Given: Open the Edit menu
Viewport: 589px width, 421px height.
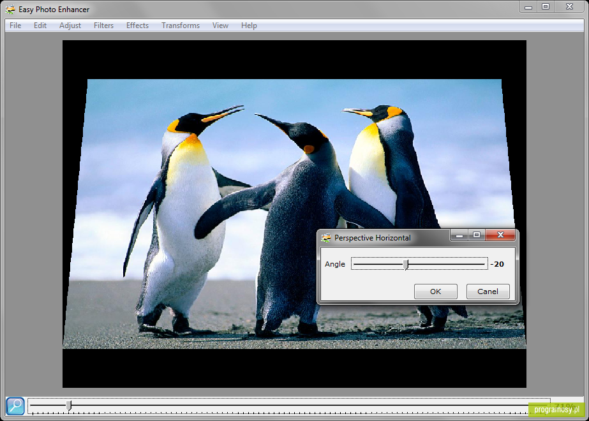Looking at the screenshot, I should click(40, 25).
